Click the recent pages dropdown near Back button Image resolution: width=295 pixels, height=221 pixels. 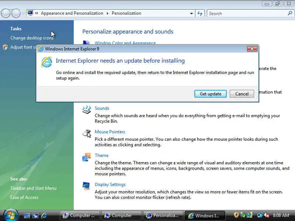(x=23, y=13)
